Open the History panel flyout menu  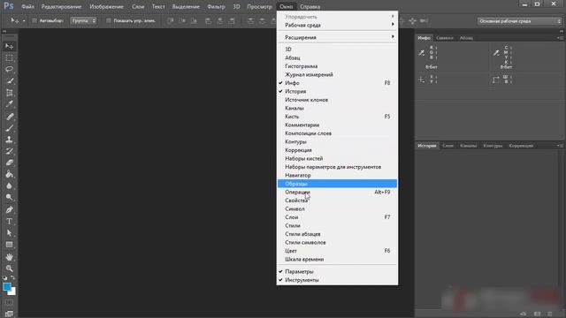pyautogui.click(x=560, y=146)
